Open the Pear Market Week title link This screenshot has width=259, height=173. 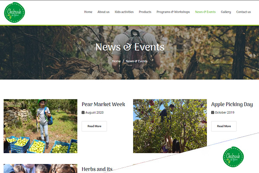coord(104,104)
